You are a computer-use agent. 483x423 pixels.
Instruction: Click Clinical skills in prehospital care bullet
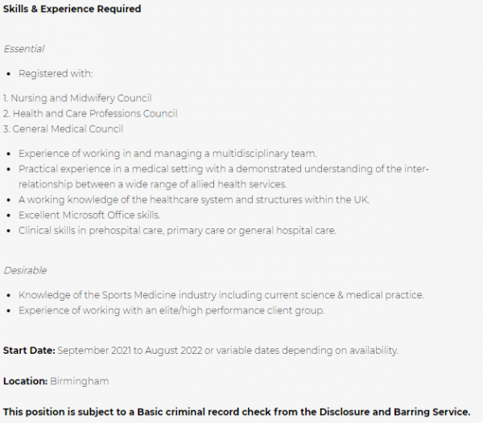pyautogui.click(x=177, y=231)
